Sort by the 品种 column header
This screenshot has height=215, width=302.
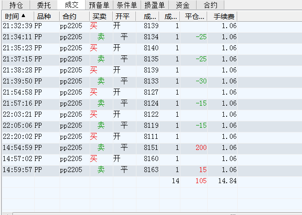pyautogui.click(x=43, y=16)
